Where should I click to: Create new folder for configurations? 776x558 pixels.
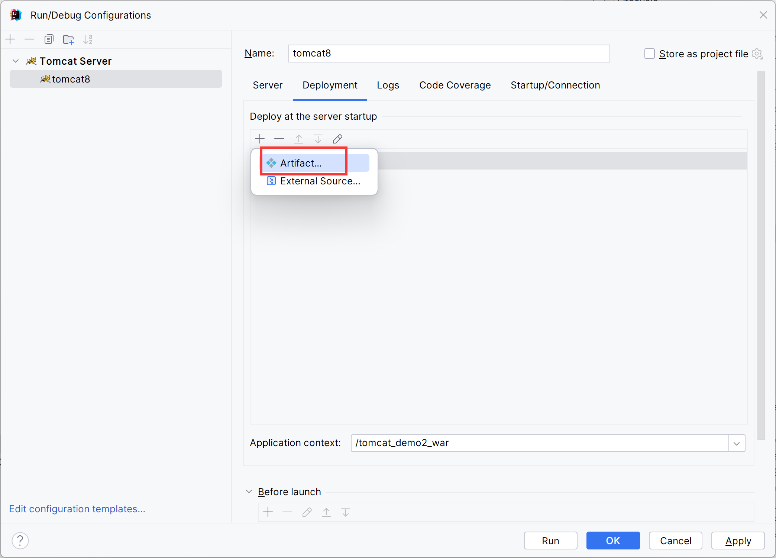(68, 39)
